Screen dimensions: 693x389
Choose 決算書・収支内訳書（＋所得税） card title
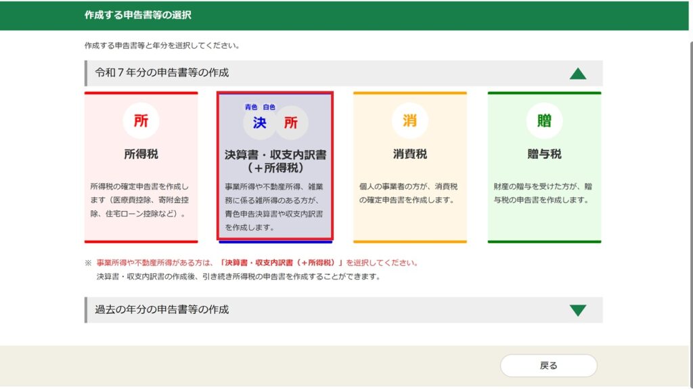[275, 161]
